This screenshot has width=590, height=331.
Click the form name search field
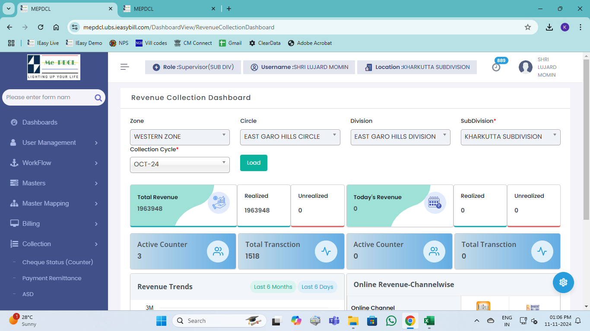48,97
